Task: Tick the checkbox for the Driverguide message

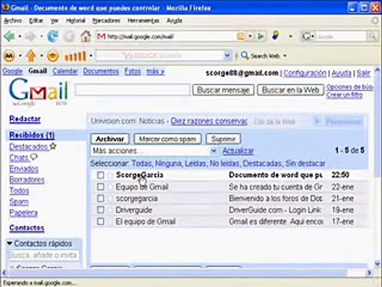Action: (100, 210)
